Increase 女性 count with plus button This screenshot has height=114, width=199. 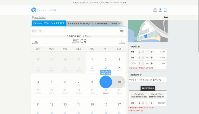tap(151, 57)
